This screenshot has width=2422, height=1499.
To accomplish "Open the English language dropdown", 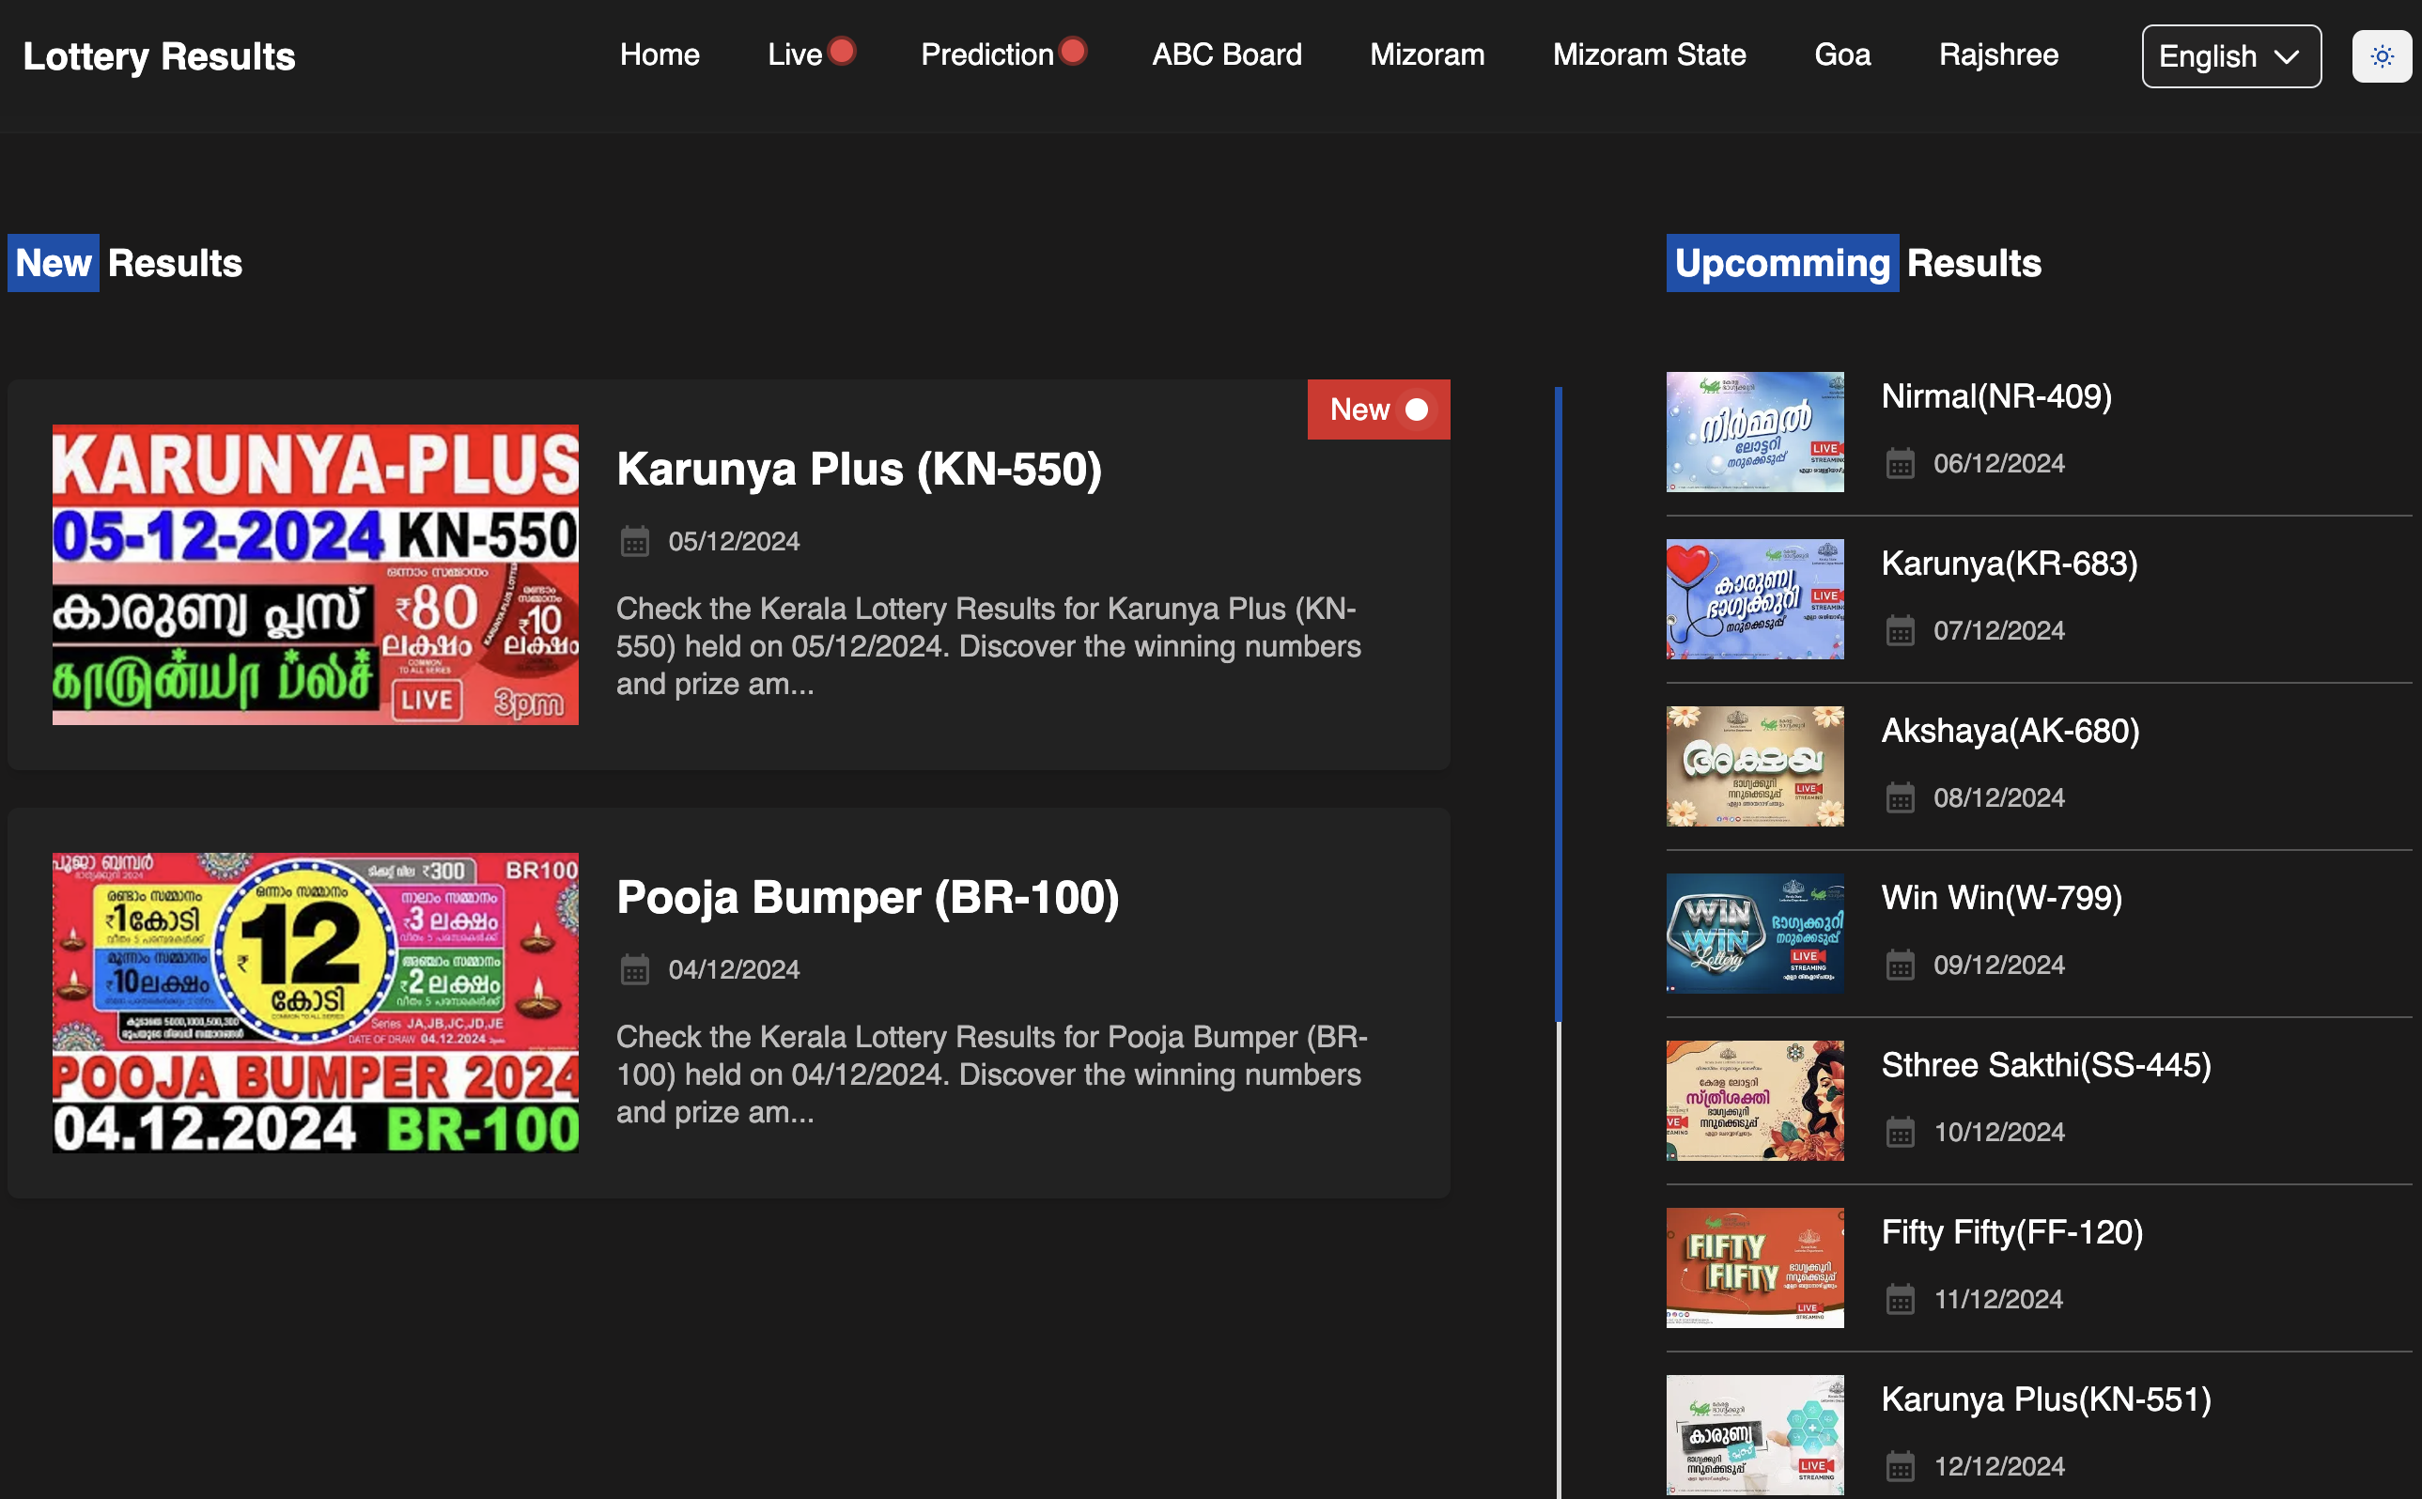I will pos(2229,56).
